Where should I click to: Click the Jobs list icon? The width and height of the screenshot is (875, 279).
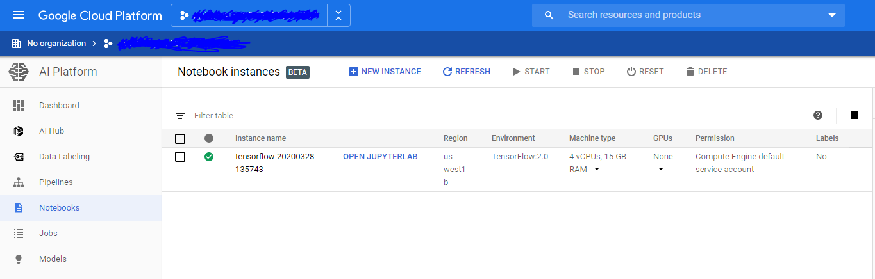19,234
